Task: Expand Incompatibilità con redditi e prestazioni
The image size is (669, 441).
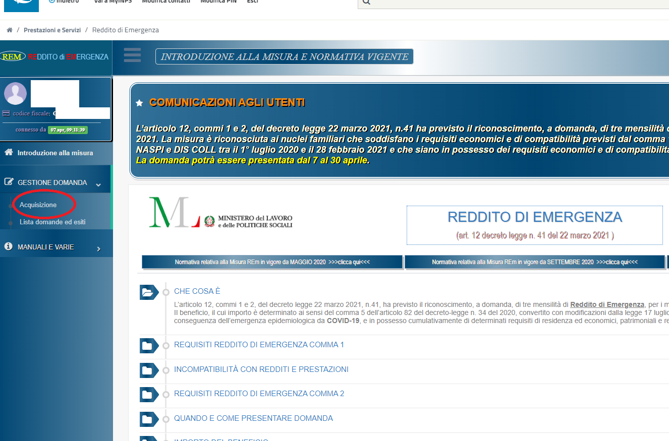Action: pyautogui.click(x=261, y=369)
